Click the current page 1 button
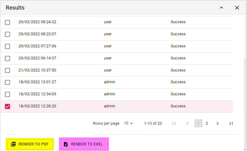Viewport: 247px width, 151px height. (198, 123)
